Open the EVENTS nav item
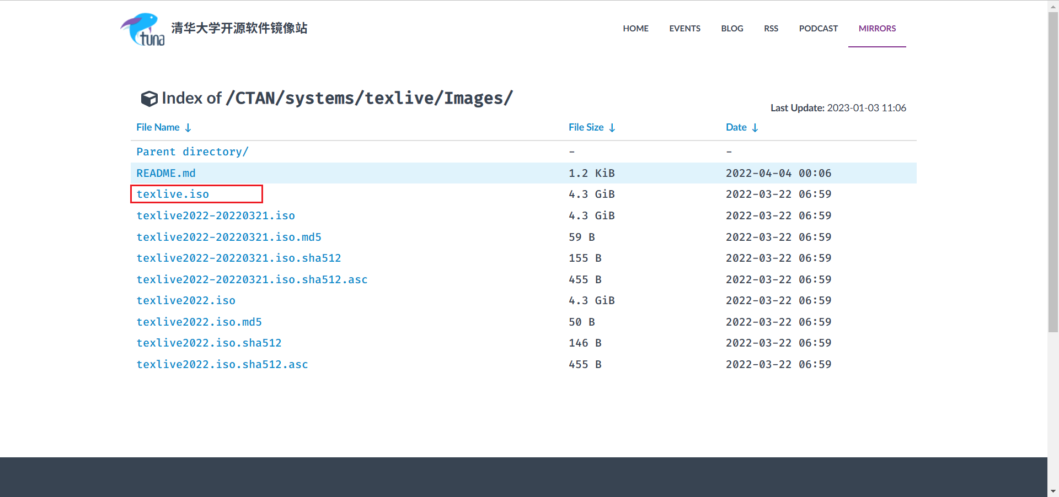Image resolution: width=1059 pixels, height=497 pixels. [684, 29]
